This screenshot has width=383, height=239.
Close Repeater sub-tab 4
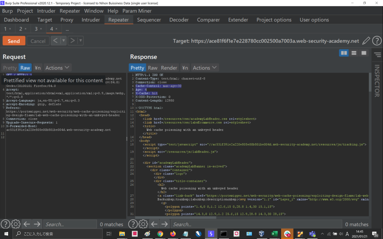[56, 29]
